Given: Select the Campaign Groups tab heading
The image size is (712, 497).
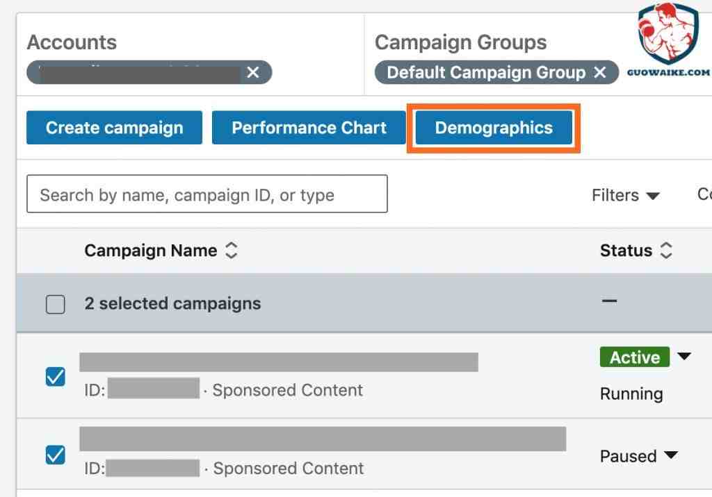Looking at the screenshot, I should [460, 42].
